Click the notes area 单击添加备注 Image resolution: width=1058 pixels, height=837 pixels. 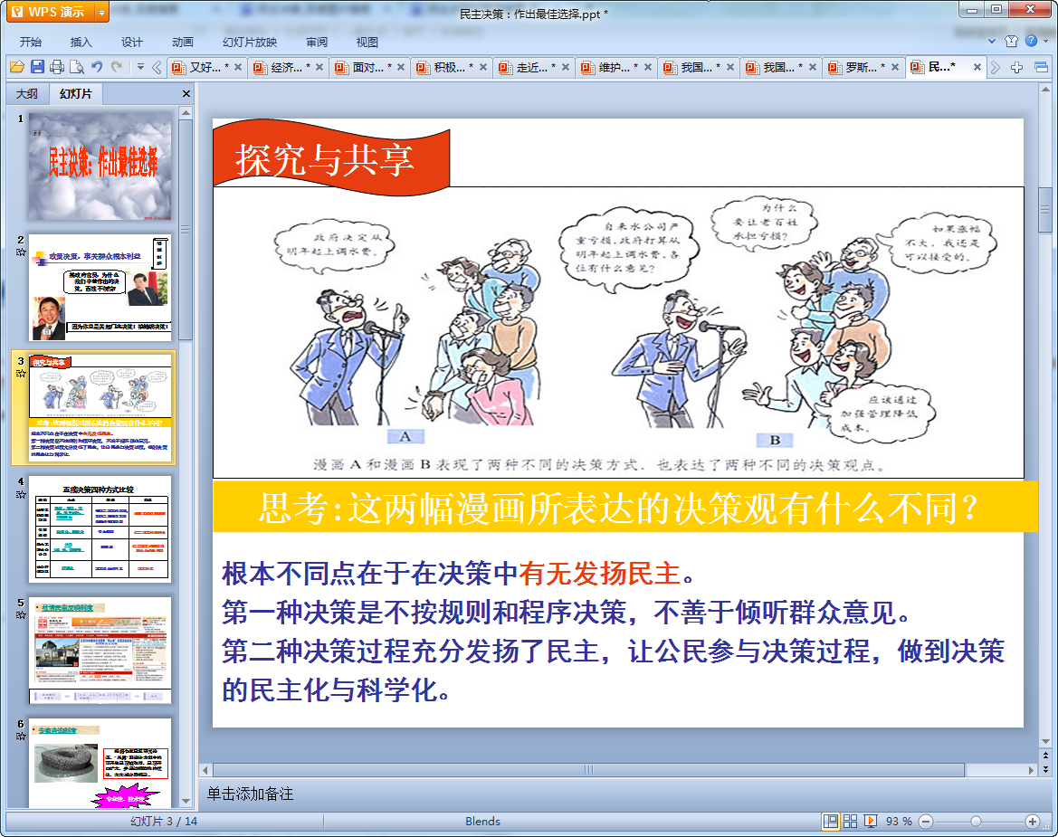click(x=250, y=794)
